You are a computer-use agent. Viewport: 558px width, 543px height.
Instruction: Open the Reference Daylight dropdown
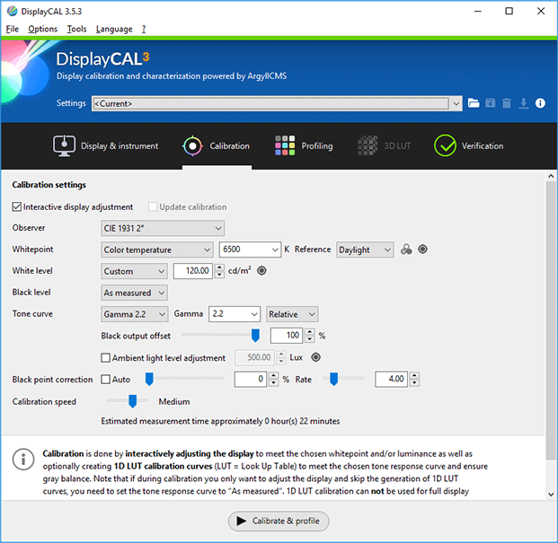click(x=365, y=250)
